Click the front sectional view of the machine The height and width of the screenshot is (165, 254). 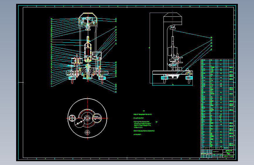pos(88,48)
